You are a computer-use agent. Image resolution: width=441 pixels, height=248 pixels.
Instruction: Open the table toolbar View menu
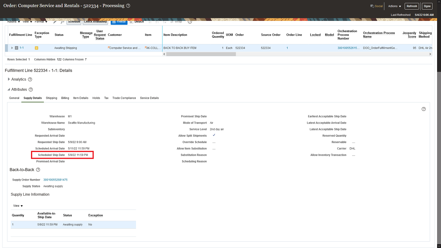[x=28, y=22]
